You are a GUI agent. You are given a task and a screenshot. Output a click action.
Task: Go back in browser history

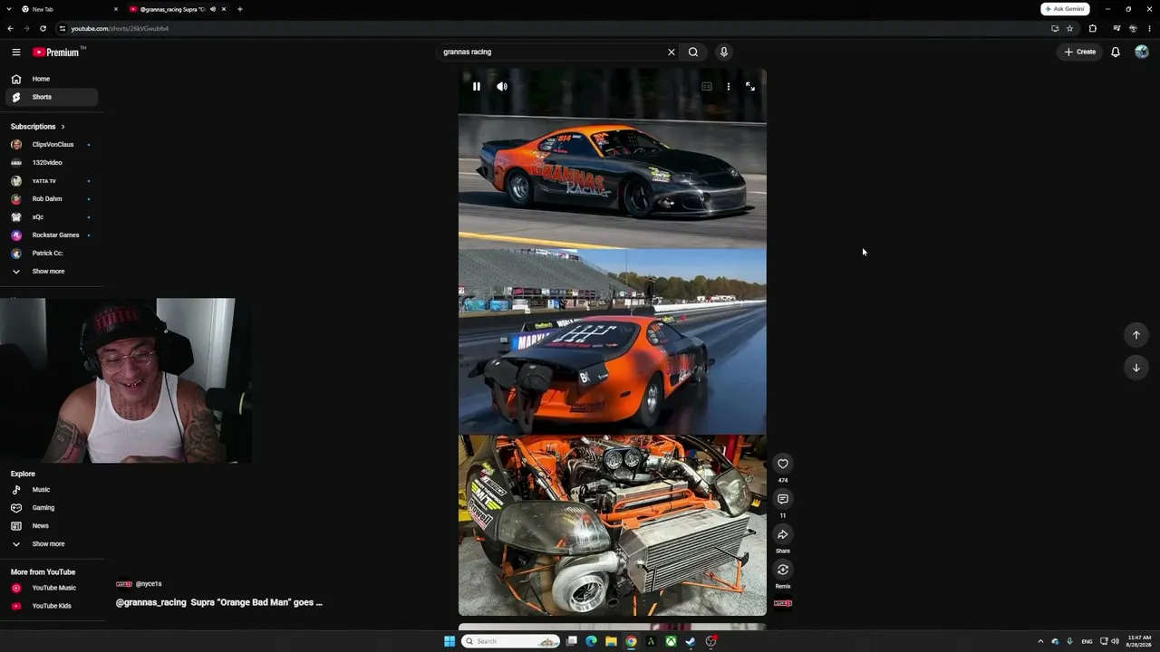[11, 28]
